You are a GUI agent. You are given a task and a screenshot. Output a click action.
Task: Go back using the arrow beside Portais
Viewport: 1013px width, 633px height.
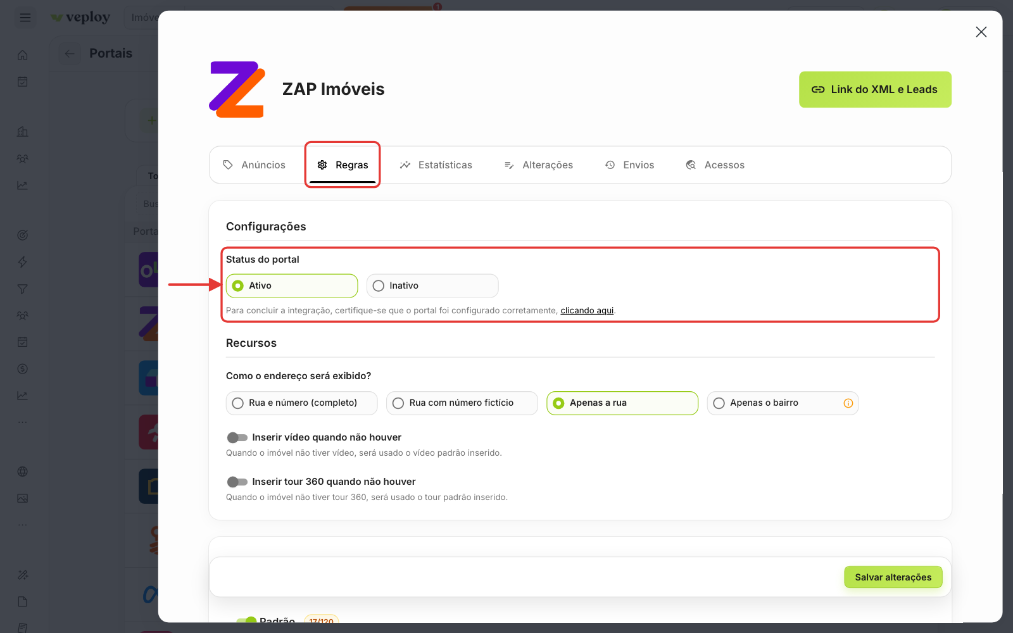coord(70,54)
